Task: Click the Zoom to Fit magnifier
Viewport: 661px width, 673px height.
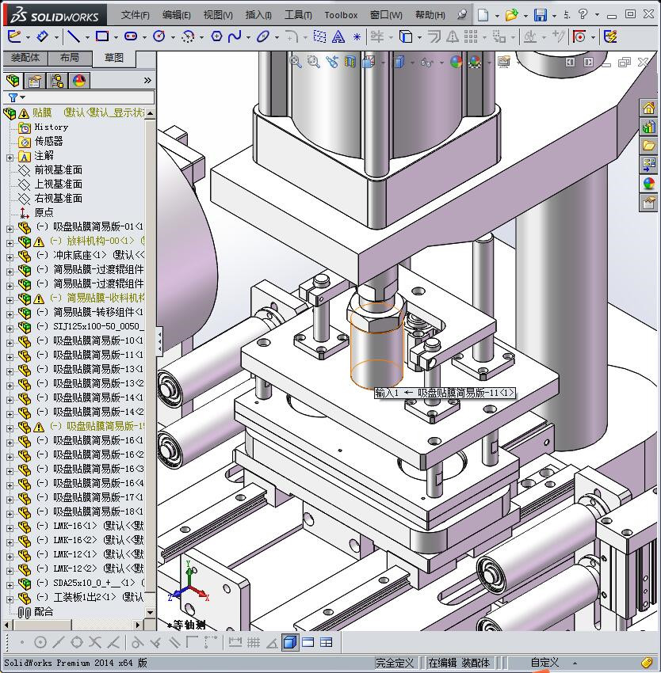Action: pos(296,62)
